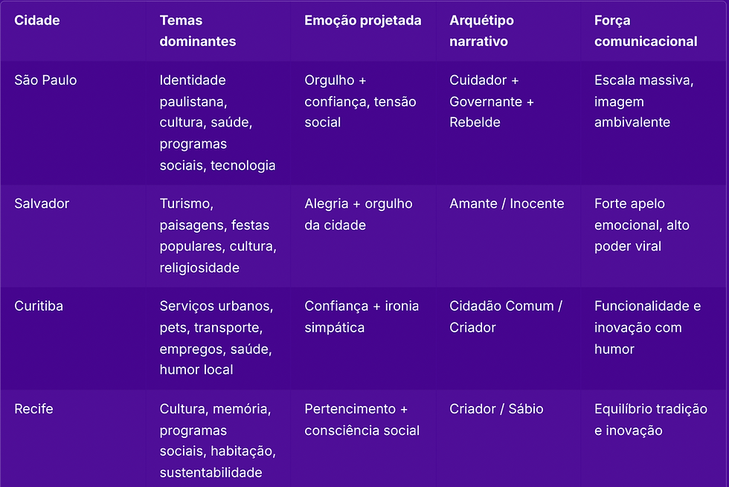Select the Amante / Inocente archetype cell

(507, 204)
